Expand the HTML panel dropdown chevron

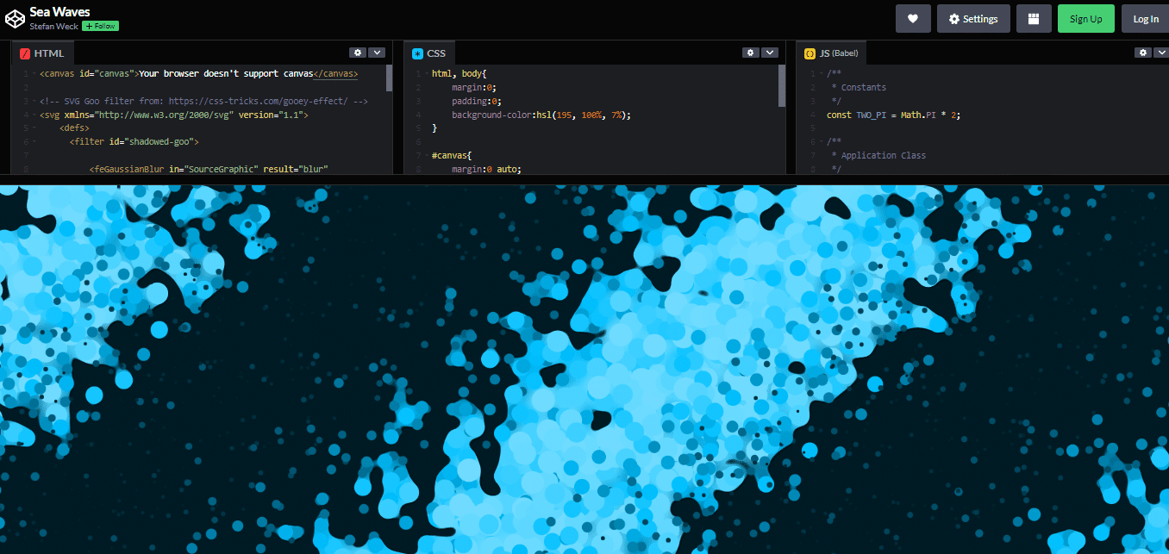(377, 52)
